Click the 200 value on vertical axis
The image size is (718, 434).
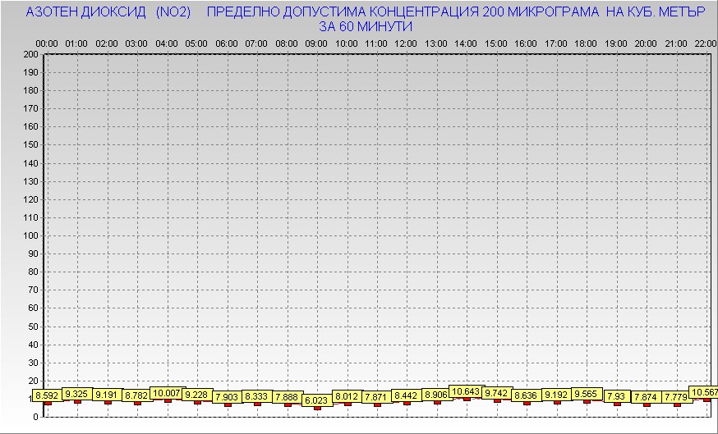pos(30,54)
